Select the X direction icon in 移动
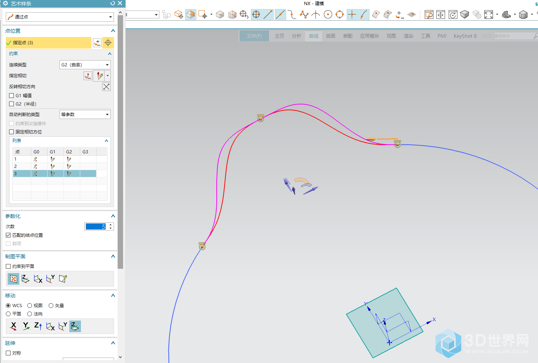538x363 pixels. point(13,326)
